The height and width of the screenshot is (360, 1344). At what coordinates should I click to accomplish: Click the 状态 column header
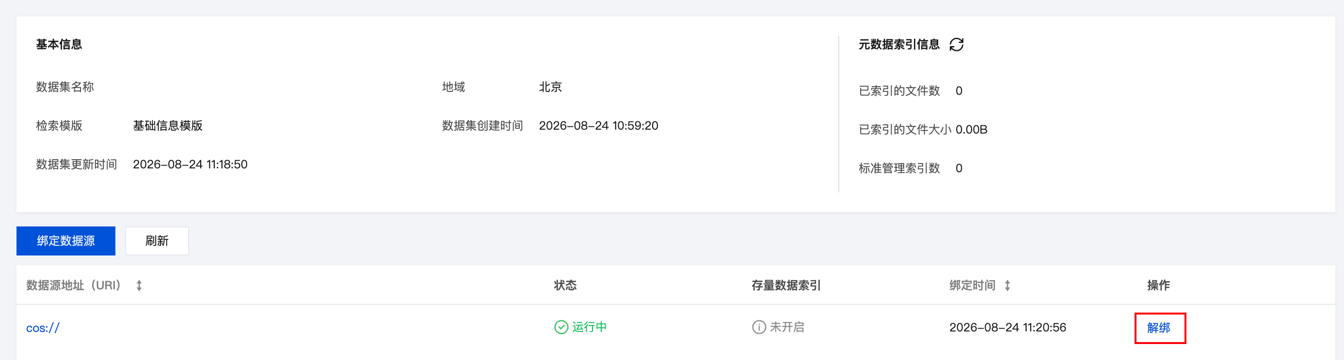coord(565,285)
